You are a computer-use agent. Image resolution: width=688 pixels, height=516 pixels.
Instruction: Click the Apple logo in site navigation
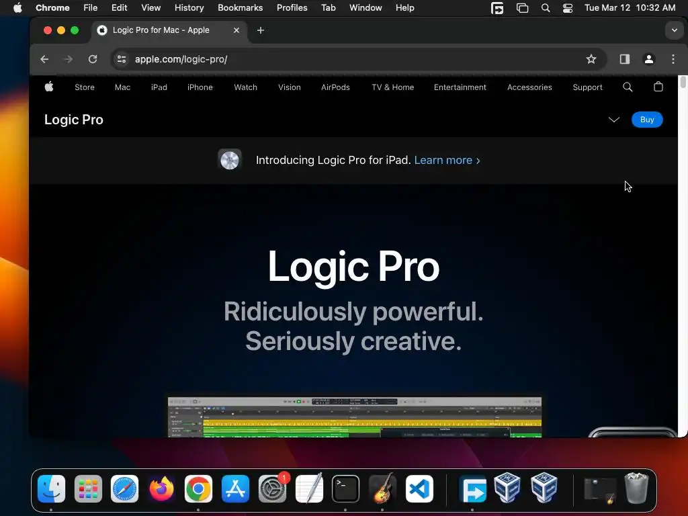tap(49, 87)
